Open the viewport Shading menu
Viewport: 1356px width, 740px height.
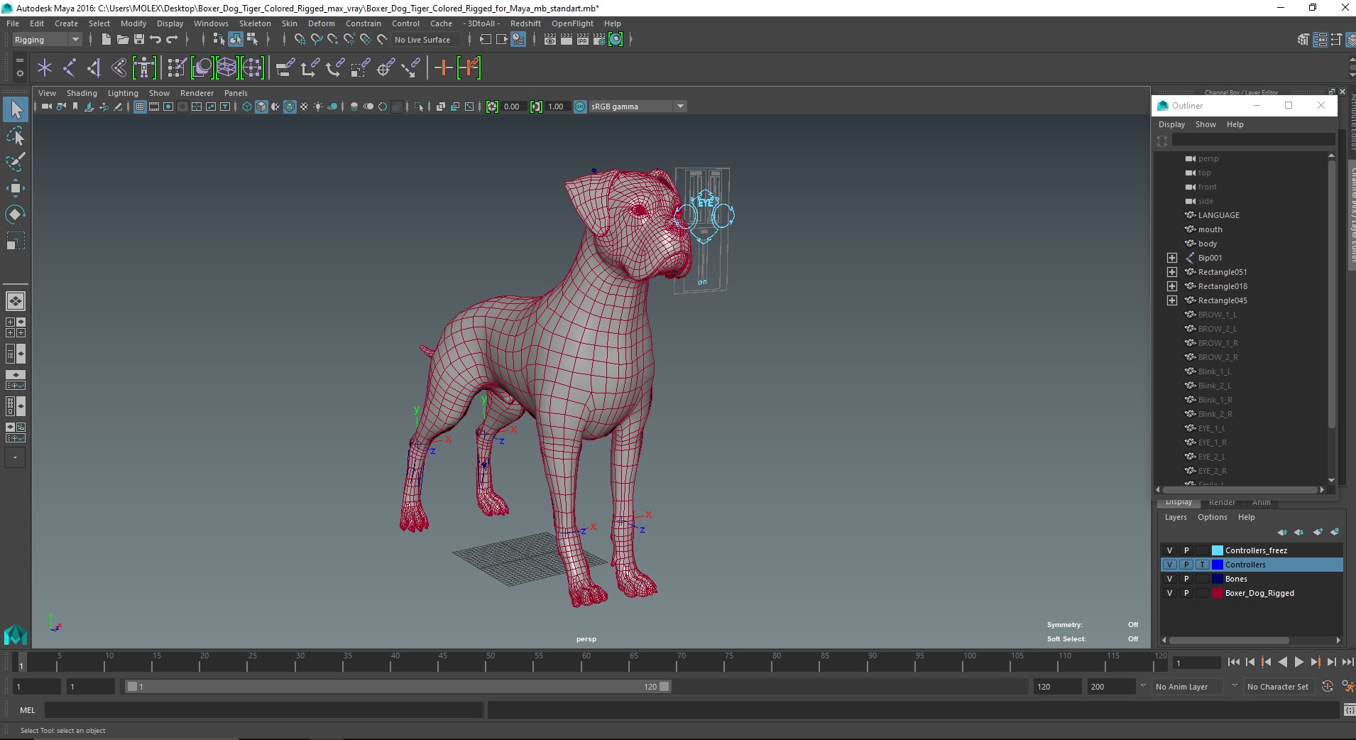(x=82, y=93)
